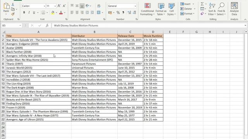Viewport: 248px width, 139px height.
Task: Cut selection with the scissors icon
Action: (13, 5)
